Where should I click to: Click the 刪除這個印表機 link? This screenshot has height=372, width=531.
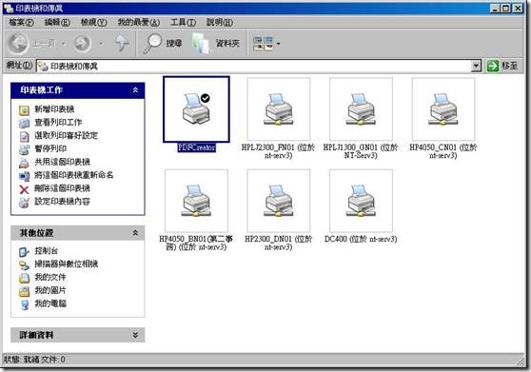[62, 188]
